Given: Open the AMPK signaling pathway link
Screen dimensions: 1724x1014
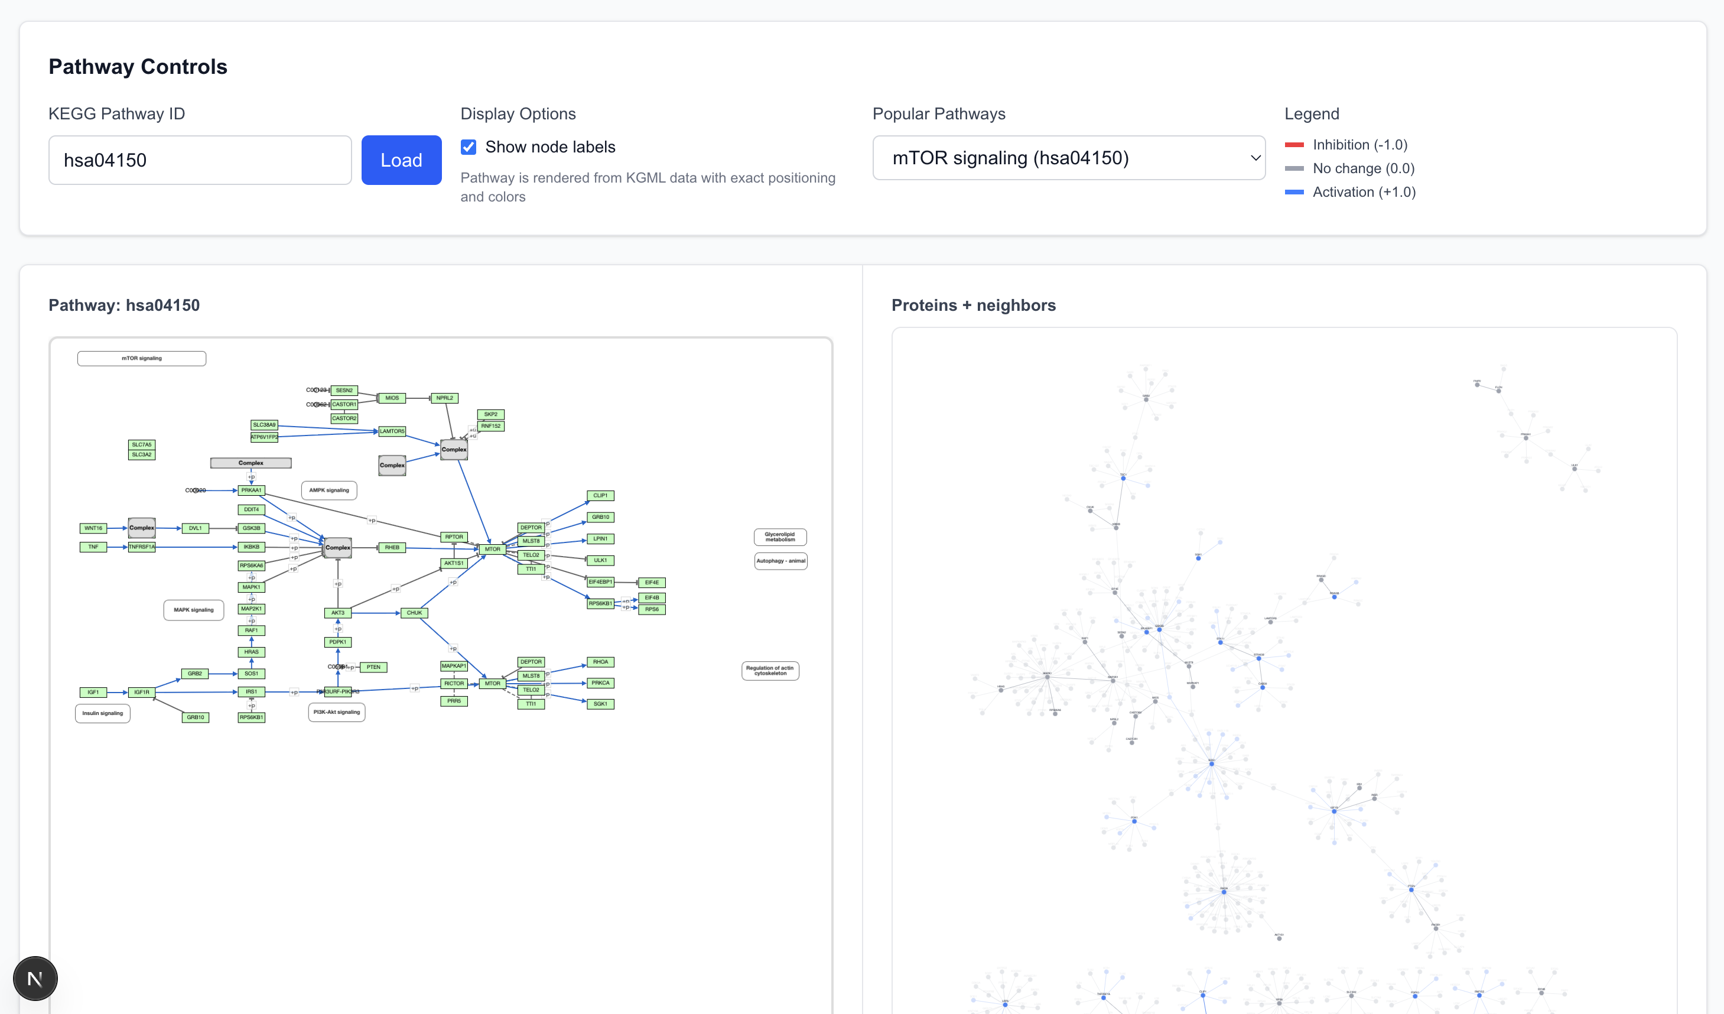Looking at the screenshot, I should pos(329,490).
